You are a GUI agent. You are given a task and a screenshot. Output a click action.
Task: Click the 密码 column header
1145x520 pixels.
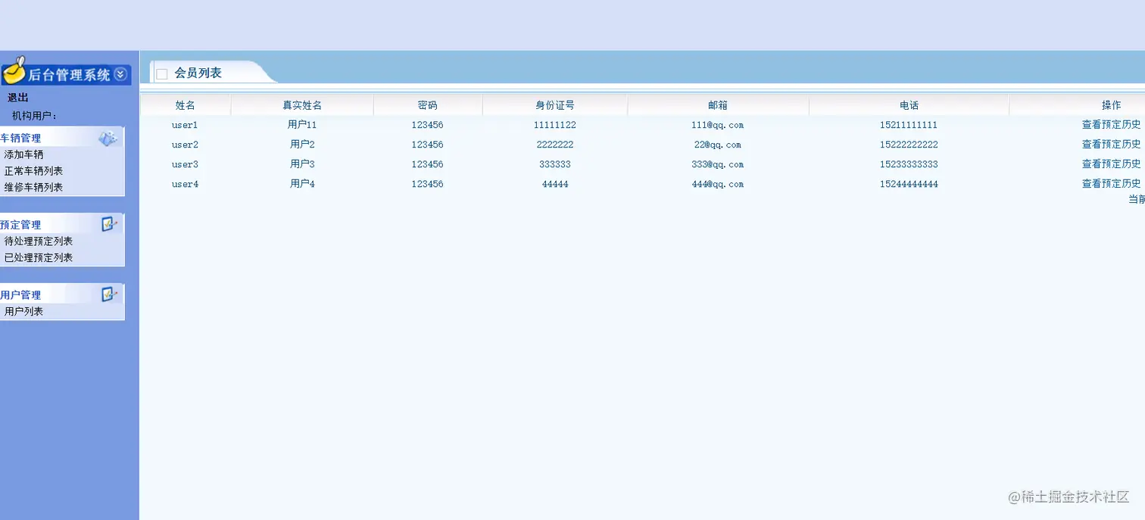[x=428, y=105]
